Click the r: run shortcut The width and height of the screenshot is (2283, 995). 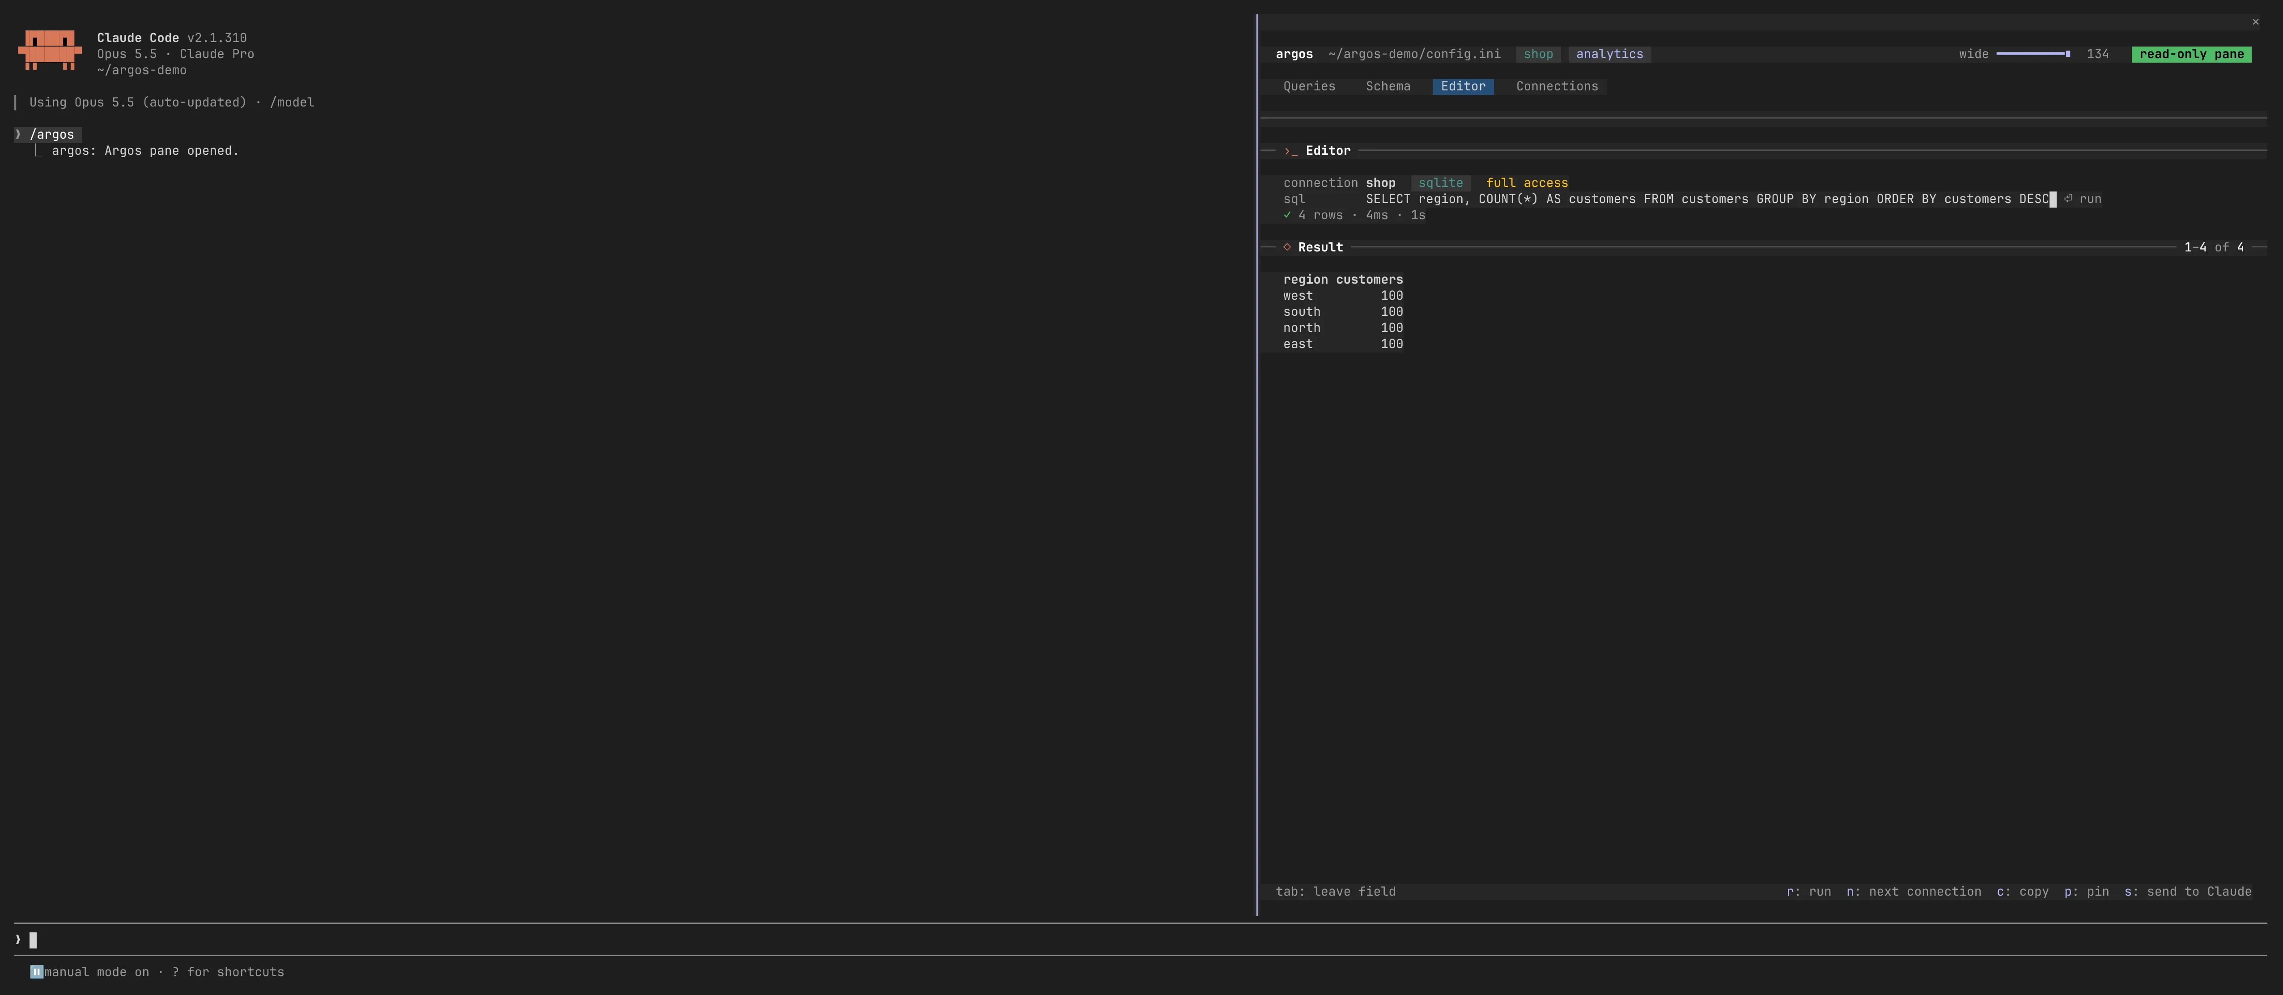pyautogui.click(x=1809, y=892)
